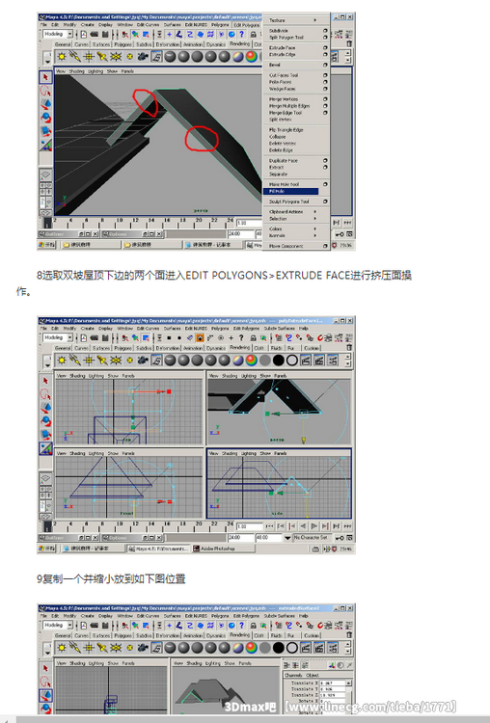
Task: Click highlighted Show Manipulator tool in four-view toolbox
Action: pyautogui.click(x=45, y=448)
